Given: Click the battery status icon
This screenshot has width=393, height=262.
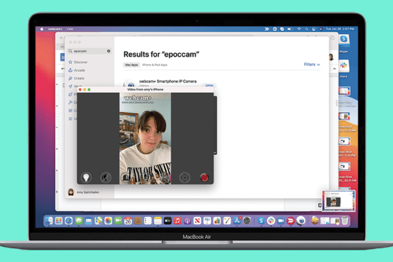Looking at the screenshot, I should (x=290, y=29).
